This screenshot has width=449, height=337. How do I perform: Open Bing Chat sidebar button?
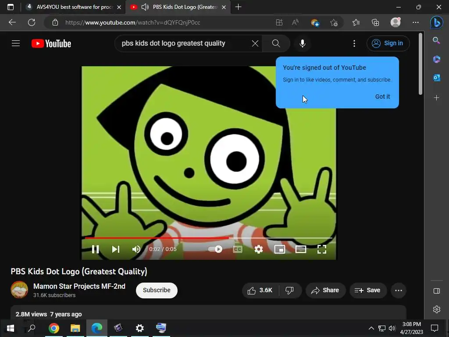pyautogui.click(x=436, y=22)
